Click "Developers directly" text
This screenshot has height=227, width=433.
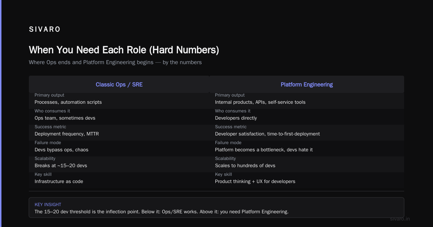tap(236, 118)
